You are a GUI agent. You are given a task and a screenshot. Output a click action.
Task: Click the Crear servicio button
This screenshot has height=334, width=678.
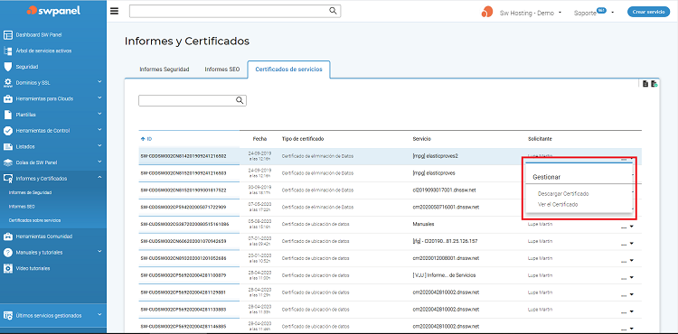click(x=648, y=12)
